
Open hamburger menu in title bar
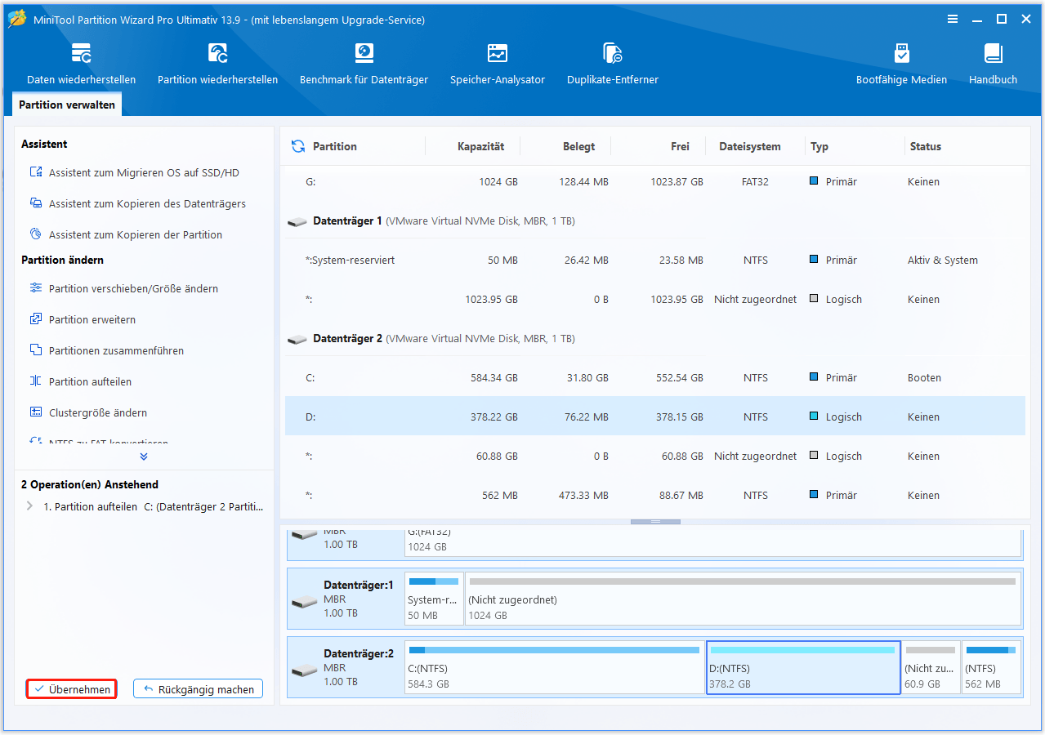953,19
